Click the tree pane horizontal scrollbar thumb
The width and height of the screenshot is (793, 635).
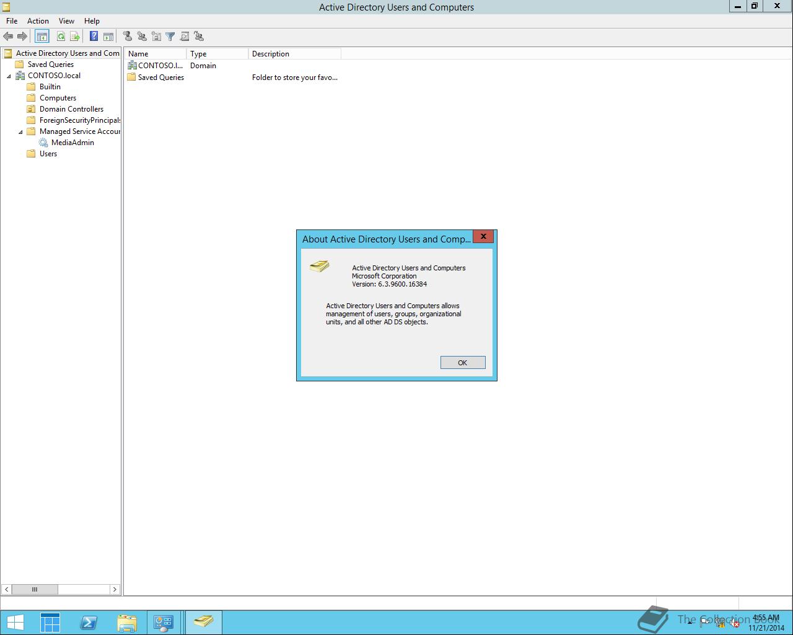click(x=35, y=589)
